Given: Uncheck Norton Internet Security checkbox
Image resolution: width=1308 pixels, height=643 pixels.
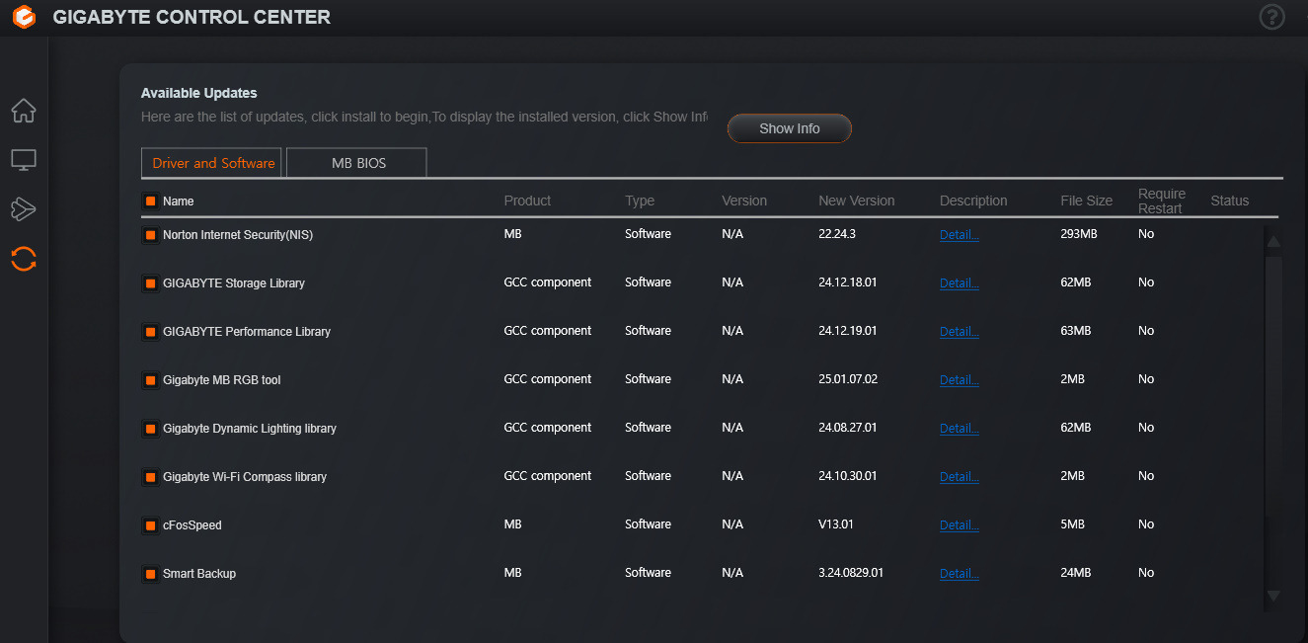Looking at the screenshot, I should pos(150,235).
